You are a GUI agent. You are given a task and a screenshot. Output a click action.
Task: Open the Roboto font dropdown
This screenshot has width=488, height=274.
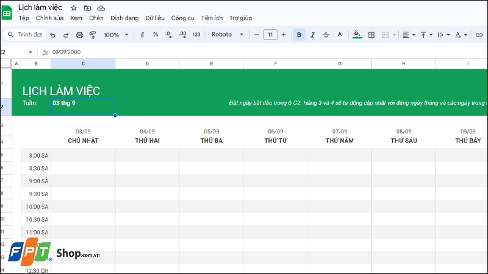point(227,35)
